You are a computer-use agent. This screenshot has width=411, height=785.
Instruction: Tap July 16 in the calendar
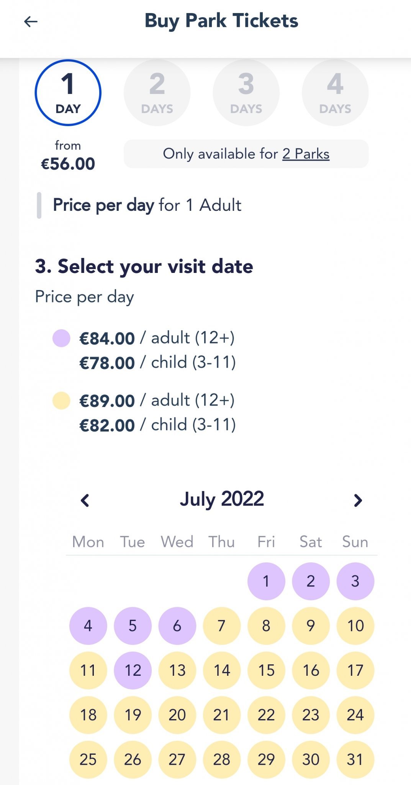coord(311,670)
